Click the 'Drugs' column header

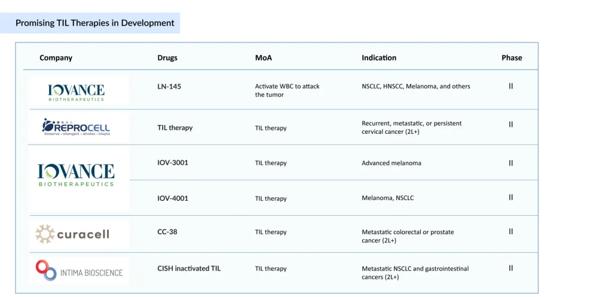pos(167,58)
